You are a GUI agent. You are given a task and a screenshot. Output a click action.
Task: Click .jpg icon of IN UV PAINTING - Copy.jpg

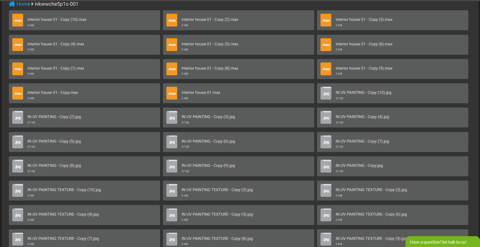[326, 166]
